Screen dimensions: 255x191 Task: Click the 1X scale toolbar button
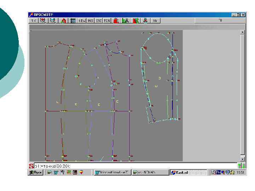click(34, 21)
